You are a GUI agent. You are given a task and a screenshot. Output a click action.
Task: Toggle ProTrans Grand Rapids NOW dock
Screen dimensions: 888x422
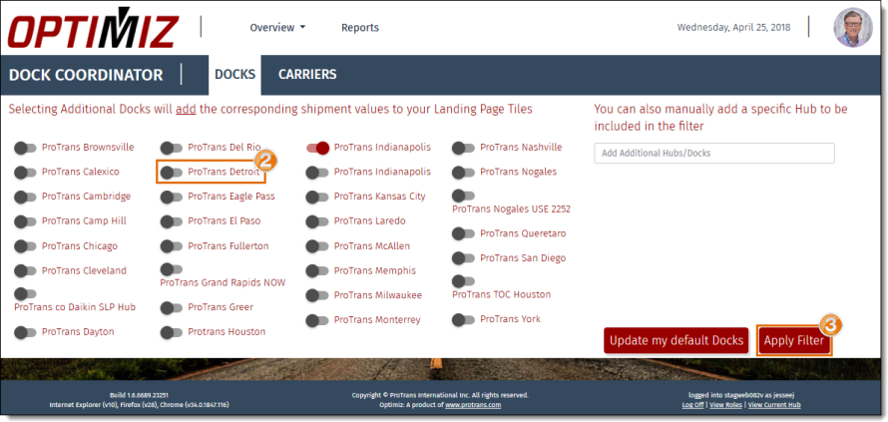(x=171, y=269)
